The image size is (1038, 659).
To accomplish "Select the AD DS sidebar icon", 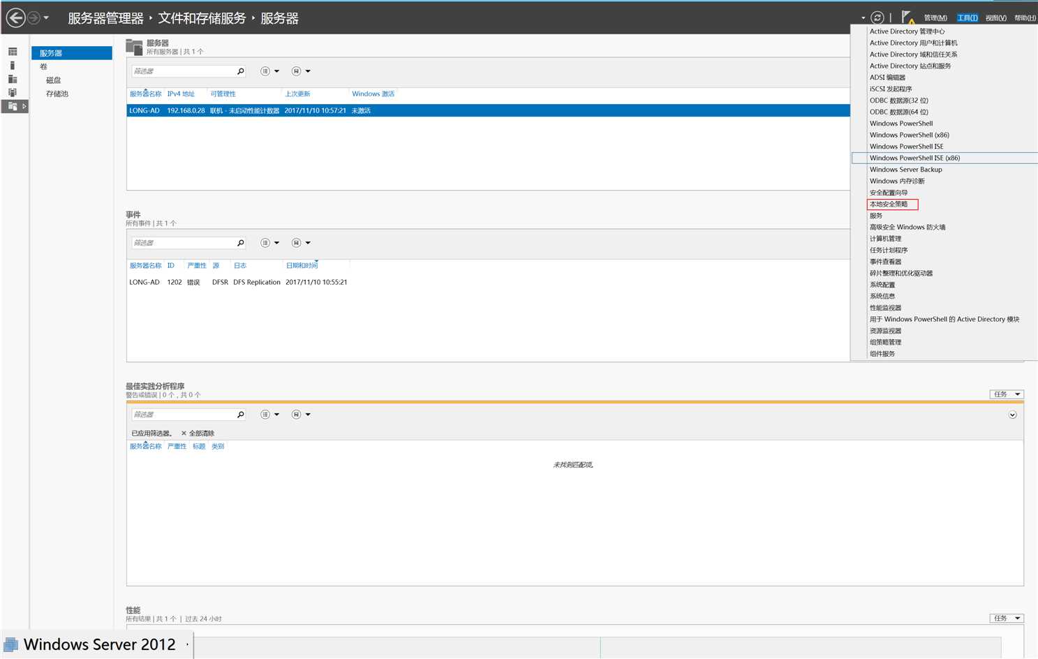I will (x=13, y=92).
